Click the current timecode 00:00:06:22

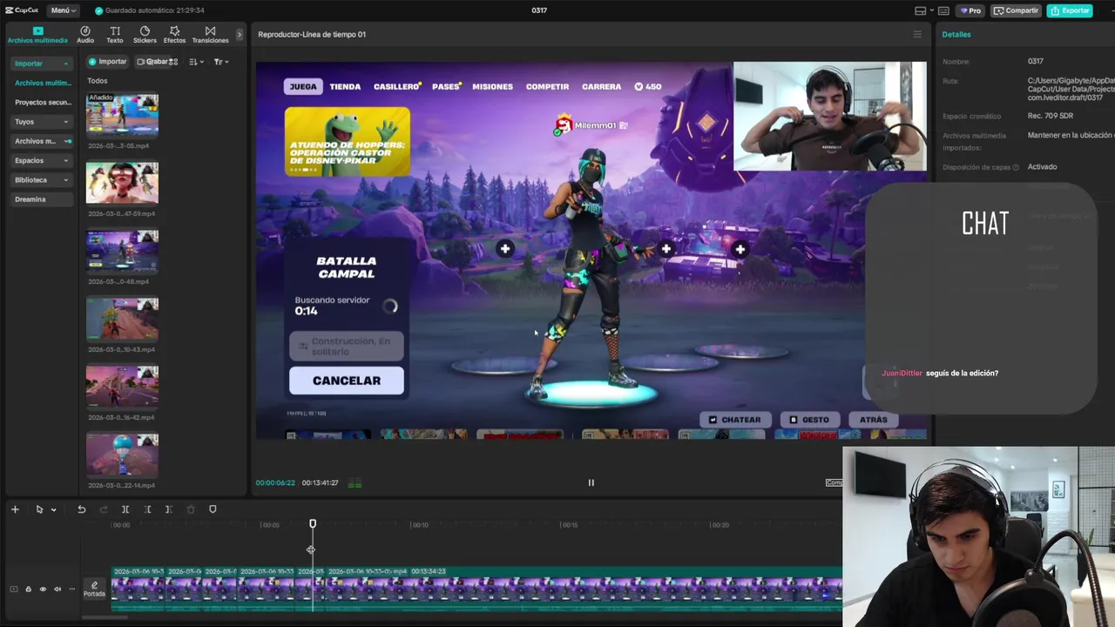click(x=275, y=483)
